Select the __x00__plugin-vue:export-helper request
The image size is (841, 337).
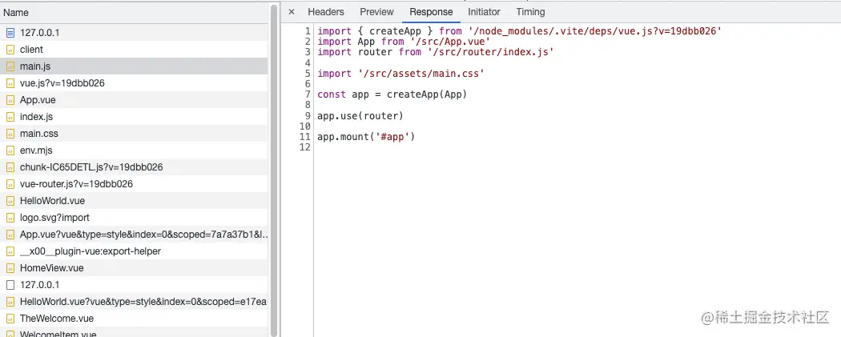134,251
